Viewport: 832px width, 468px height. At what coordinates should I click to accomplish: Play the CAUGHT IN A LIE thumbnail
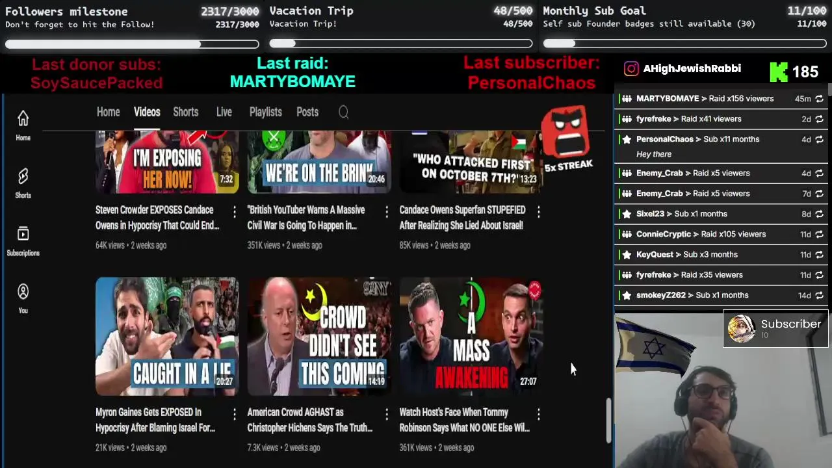click(x=167, y=337)
